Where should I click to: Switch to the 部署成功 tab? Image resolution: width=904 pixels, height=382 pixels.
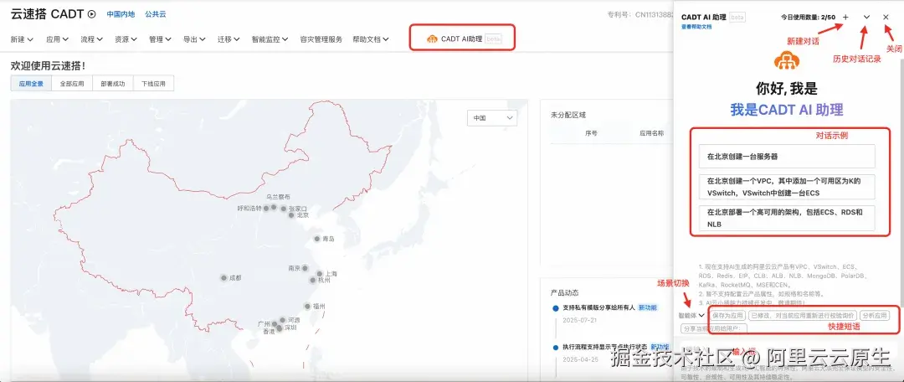112,83
